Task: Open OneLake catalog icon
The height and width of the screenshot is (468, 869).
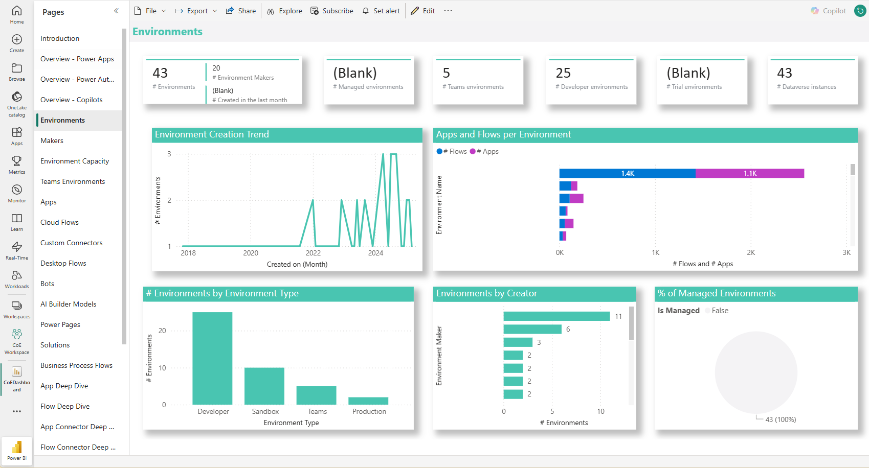Action: click(x=17, y=97)
